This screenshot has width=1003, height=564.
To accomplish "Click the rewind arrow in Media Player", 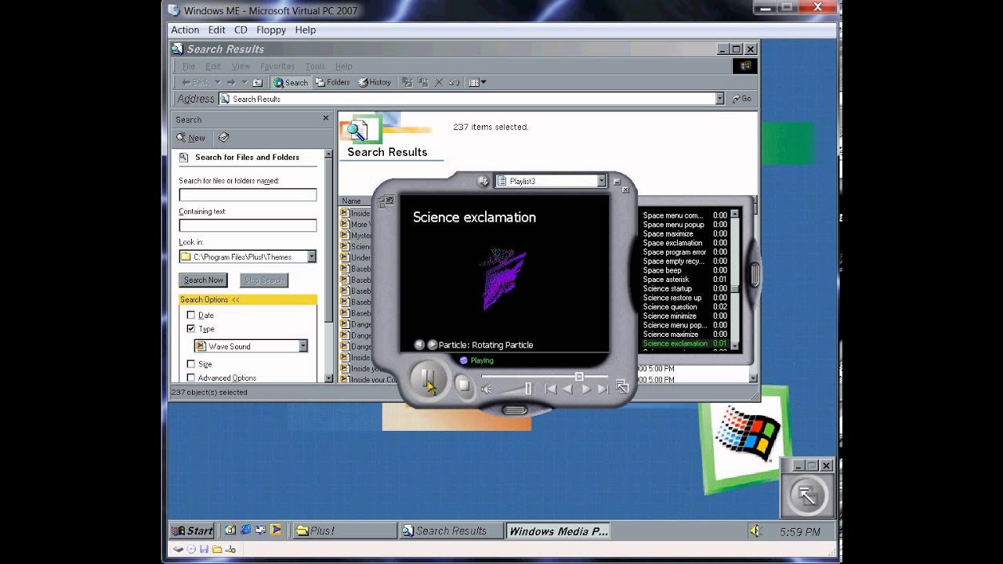I will [568, 389].
